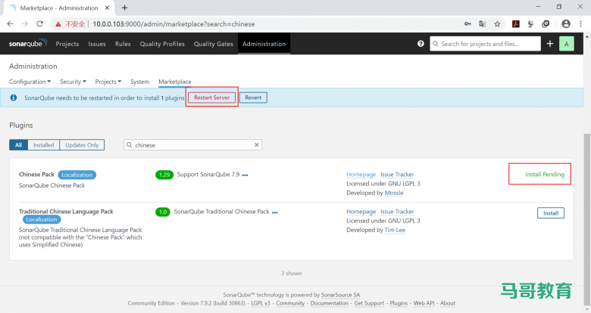The height and width of the screenshot is (313, 591).
Task: Open LGPL v3 footer link
Action: click(x=261, y=303)
